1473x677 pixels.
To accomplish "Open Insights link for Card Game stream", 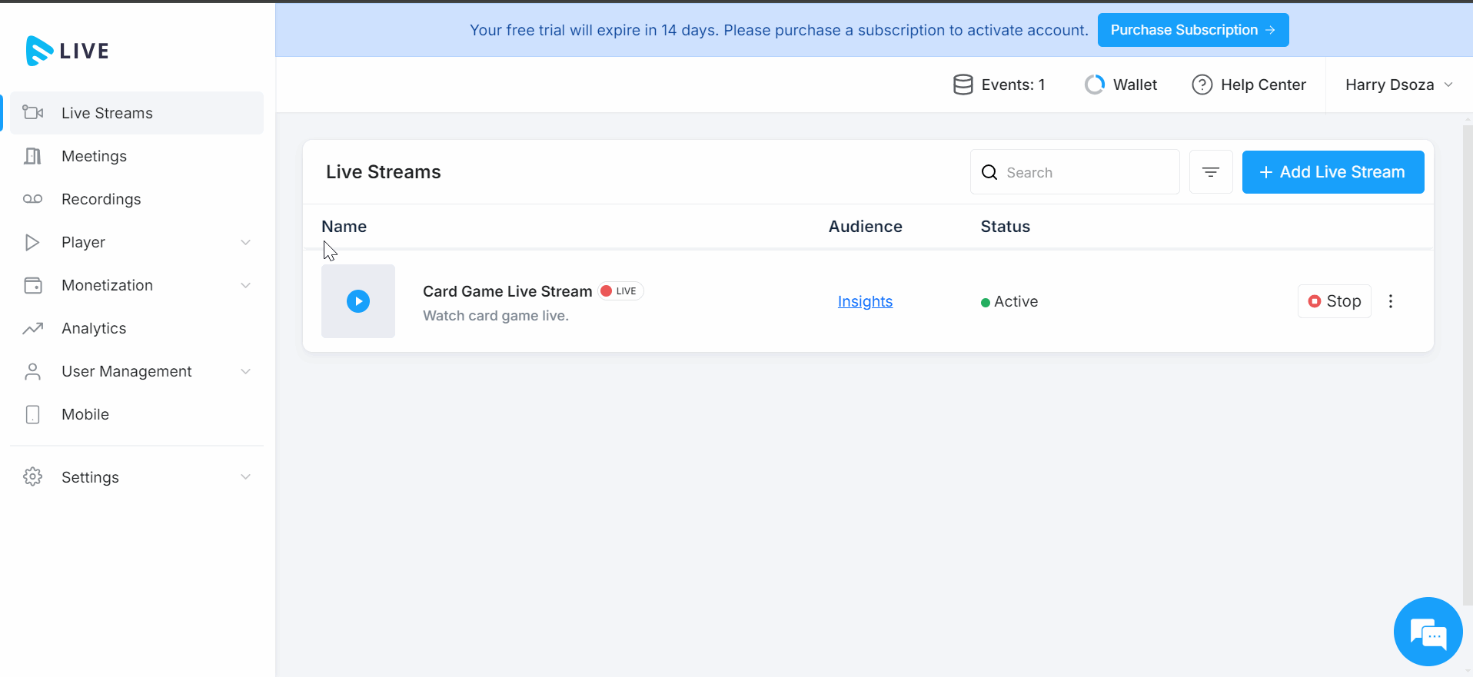I will pos(865,301).
